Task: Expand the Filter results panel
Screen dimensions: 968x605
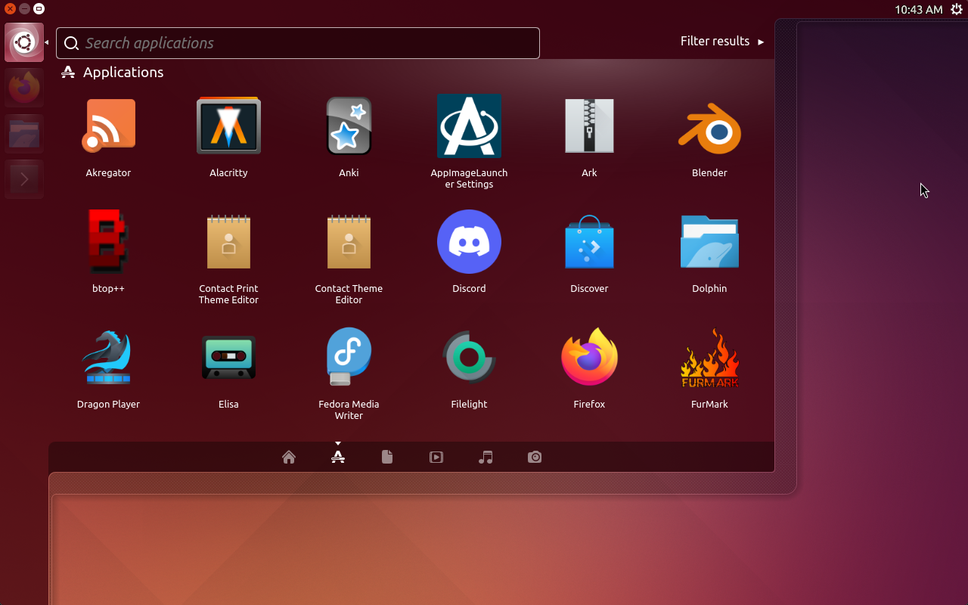Action: click(x=722, y=42)
